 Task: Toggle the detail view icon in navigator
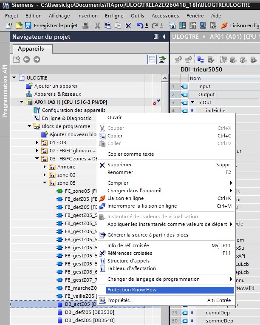[152, 60]
